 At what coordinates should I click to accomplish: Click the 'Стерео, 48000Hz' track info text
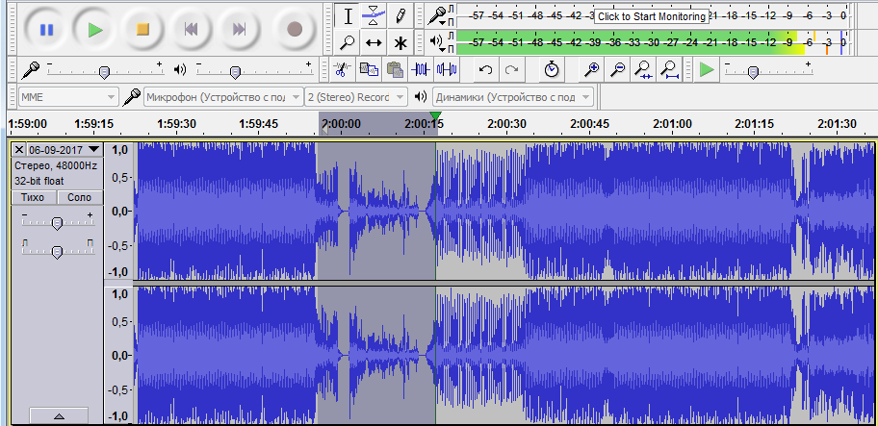[56, 165]
